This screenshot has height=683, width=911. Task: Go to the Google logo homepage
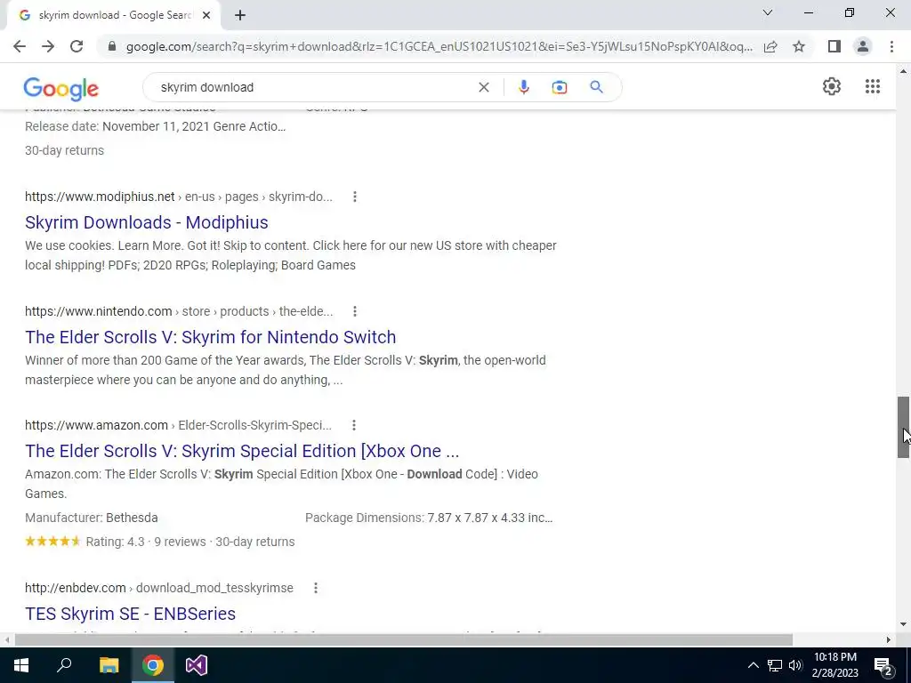61,88
